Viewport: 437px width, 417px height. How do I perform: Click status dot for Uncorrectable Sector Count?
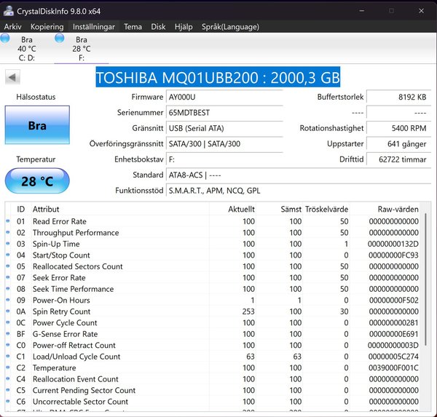pyautogui.click(x=8, y=402)
